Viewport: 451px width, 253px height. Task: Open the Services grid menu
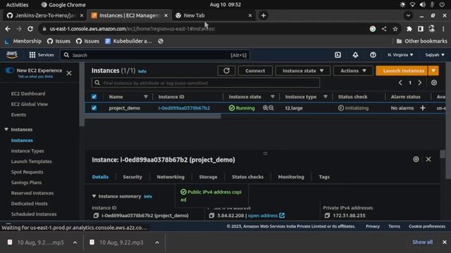[41, 55]
